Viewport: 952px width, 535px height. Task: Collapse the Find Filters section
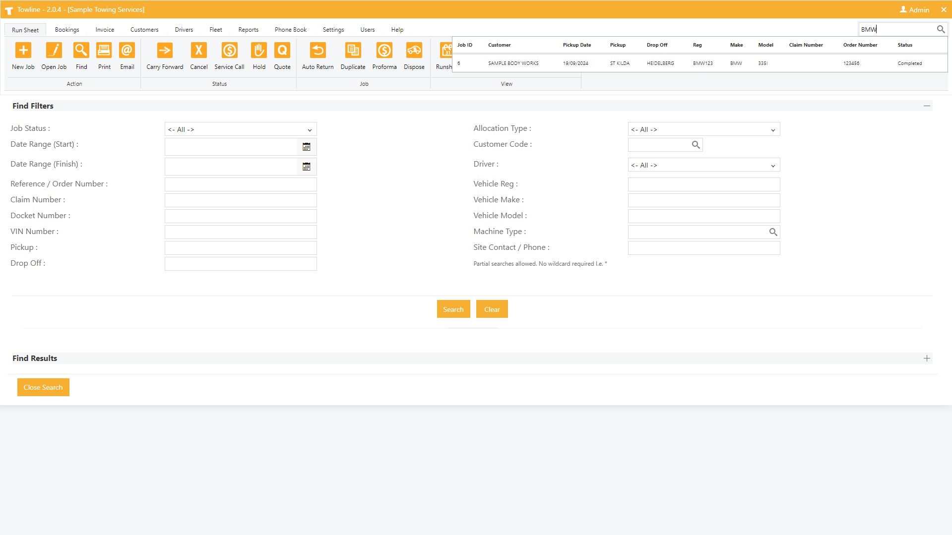click(926, 106)
